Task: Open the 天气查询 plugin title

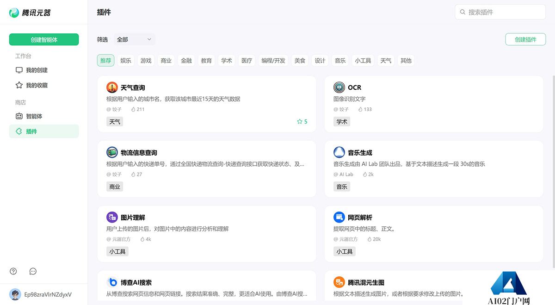Action: click(x=133, y=87)
